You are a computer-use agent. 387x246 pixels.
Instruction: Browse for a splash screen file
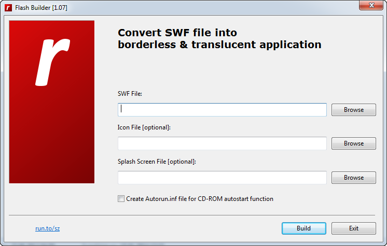(353, 178)
